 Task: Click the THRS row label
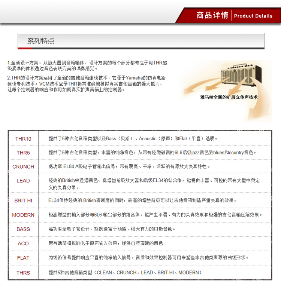(23, 273)
